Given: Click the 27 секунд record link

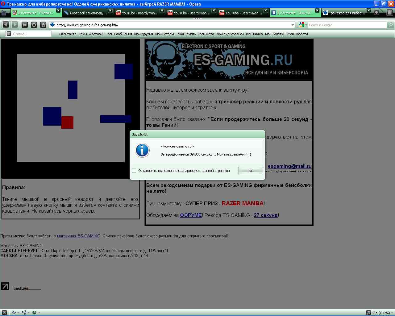Looking at the screenshot, I should click(x=266, y=215).
